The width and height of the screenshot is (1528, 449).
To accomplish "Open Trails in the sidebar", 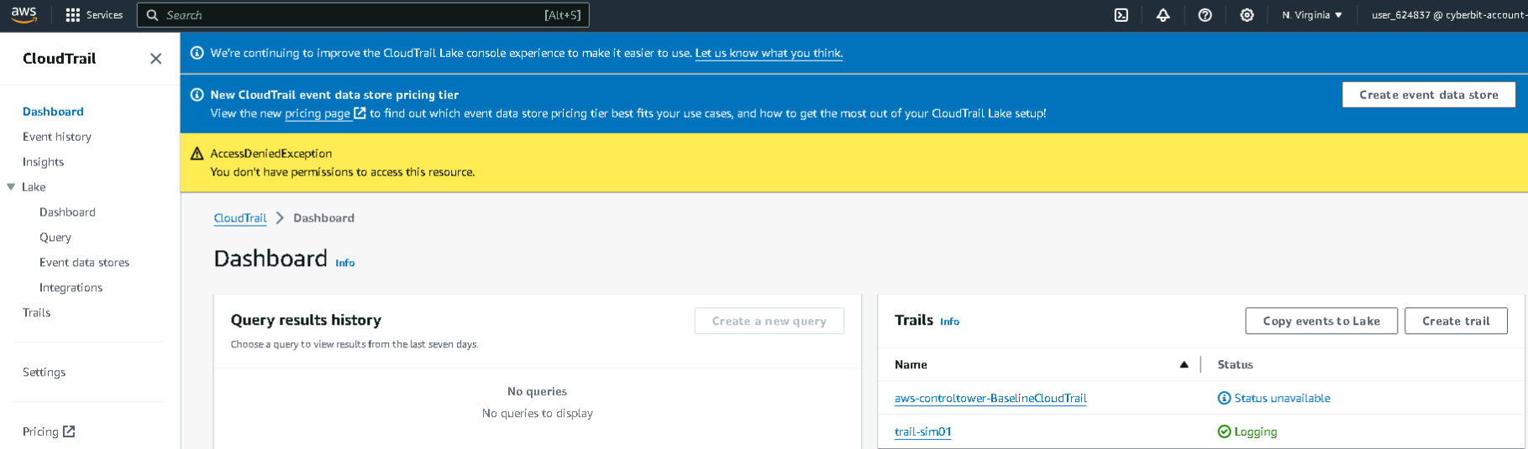I will pos(36,313).
